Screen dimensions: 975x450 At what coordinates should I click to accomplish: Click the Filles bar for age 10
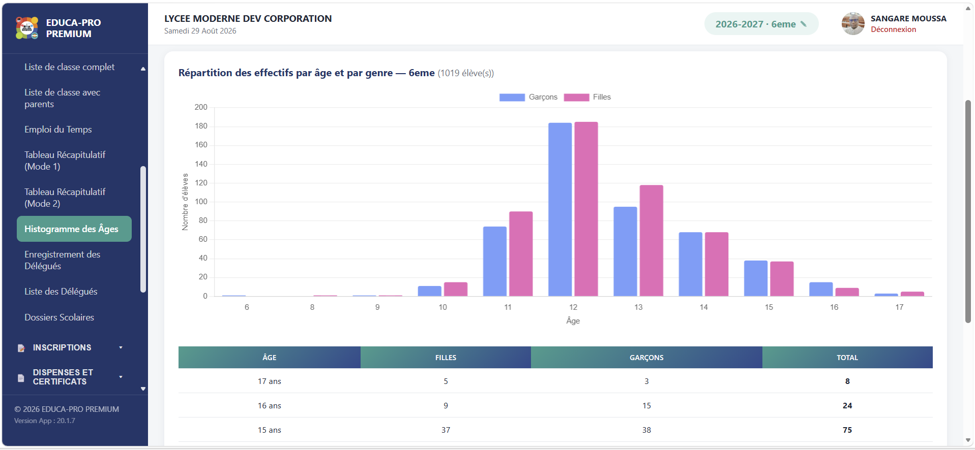pyautogui.click(x=456, y=289)
